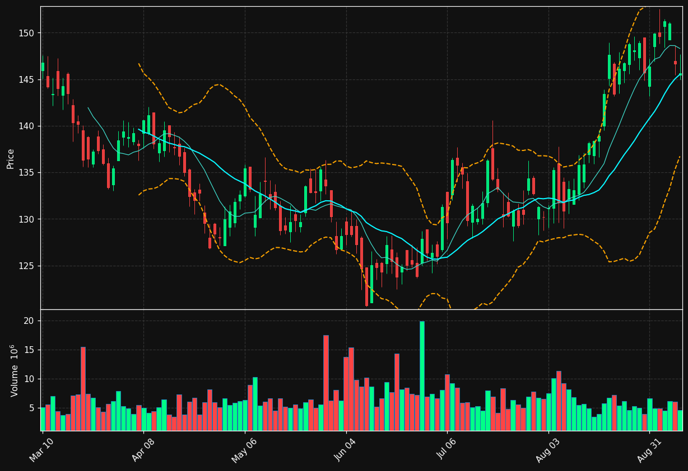The image size is (688, 471).
Task: Select the 145 price tick label
Action: click(26, 79)
